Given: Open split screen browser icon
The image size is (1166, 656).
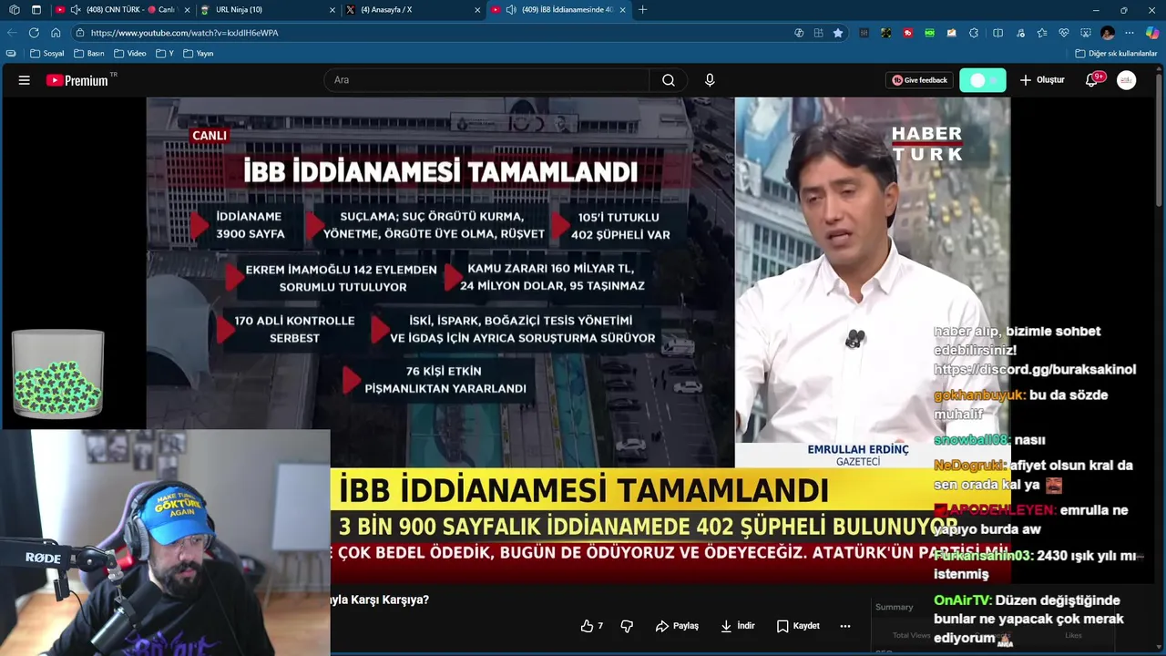Looking at the screenshot, I should pyautogui.click(x=997, y=33).
